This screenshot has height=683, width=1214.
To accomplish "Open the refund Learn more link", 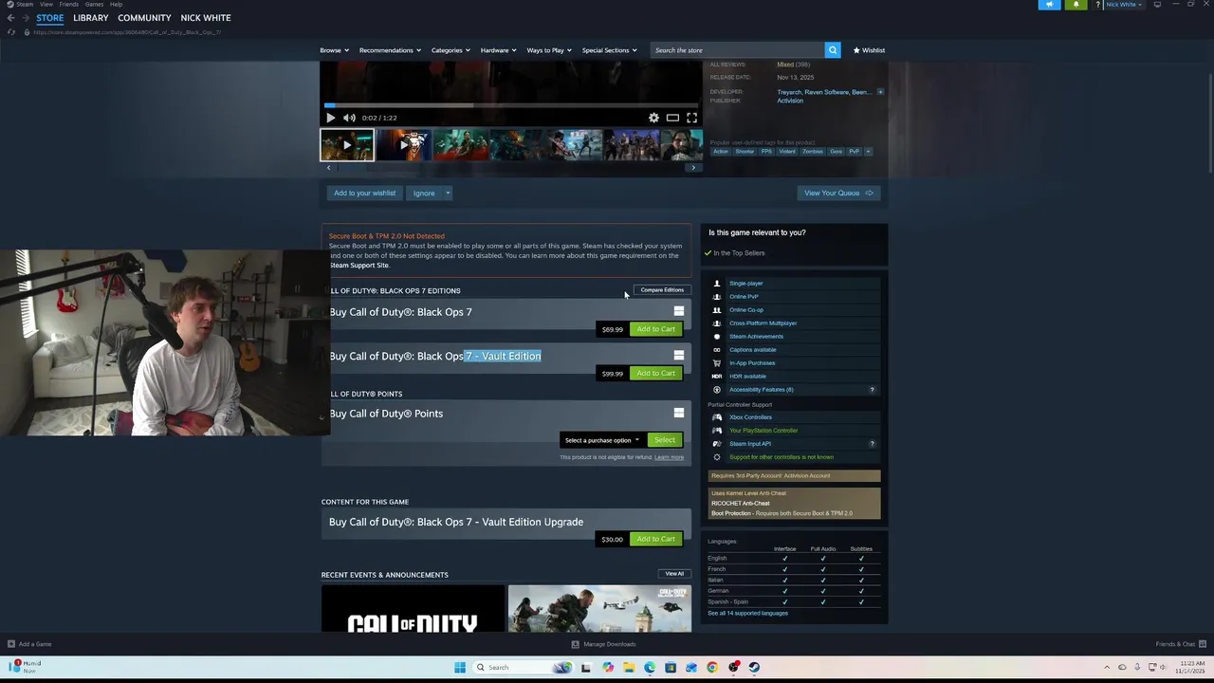I will [669, 457].
